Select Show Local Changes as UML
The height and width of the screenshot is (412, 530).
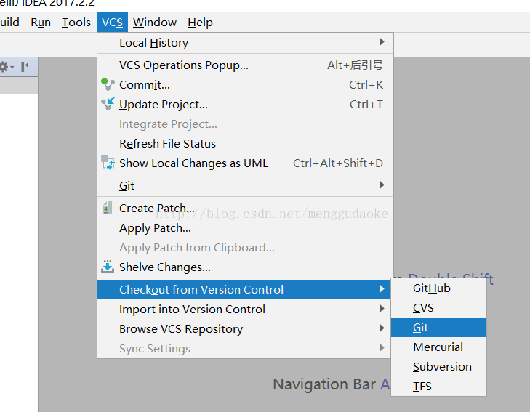pyautogui.click(x=246, y=163)
